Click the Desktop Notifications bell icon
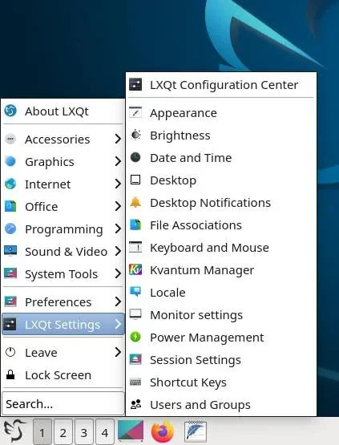Viewport: 339px width, 445px height. (135, 202)
